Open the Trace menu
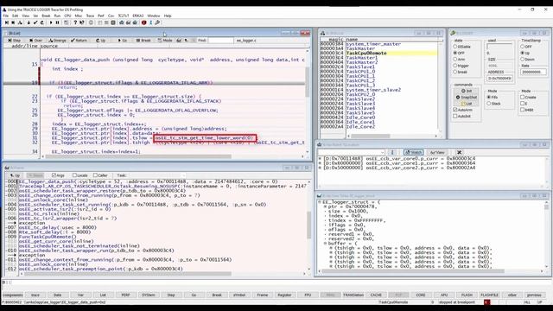 90,16
